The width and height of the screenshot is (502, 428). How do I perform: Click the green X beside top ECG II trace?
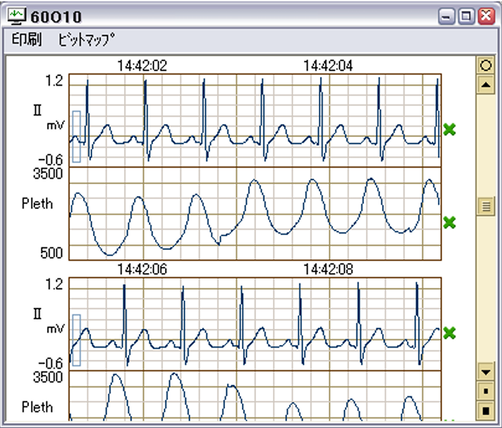(x=450, y=129)
